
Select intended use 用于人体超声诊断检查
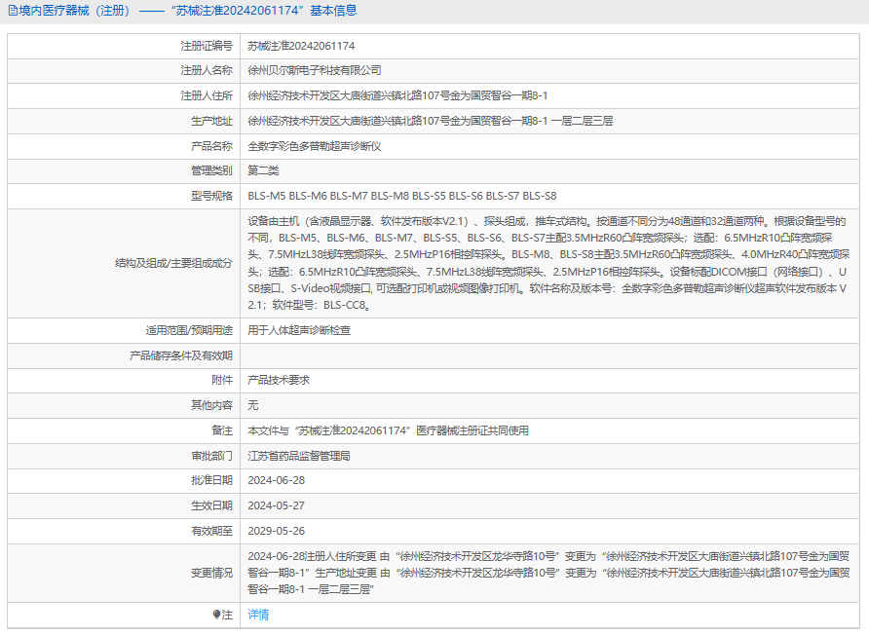pos(299,330)
